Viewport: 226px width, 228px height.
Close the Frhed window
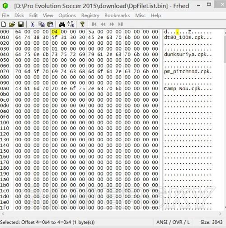click(x=222, y=5)
